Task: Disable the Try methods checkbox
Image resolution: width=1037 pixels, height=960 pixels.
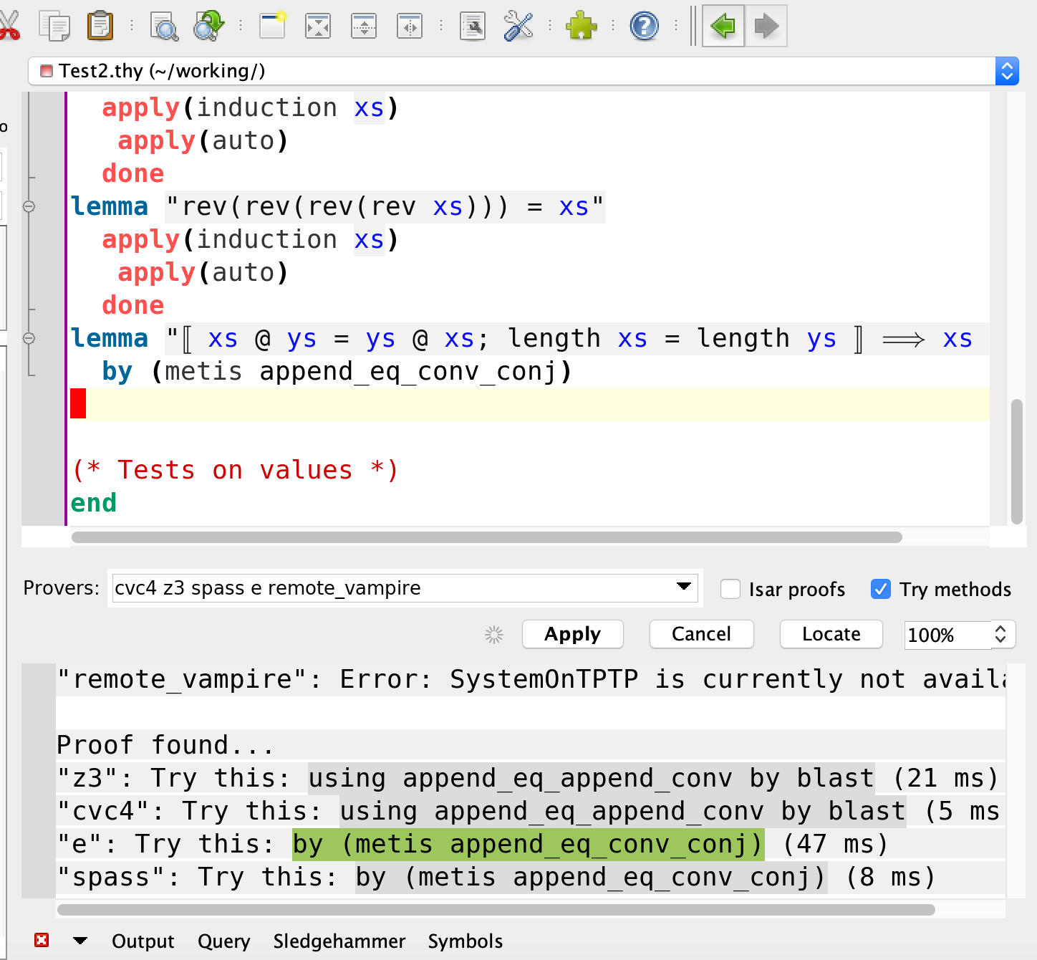Action: (x=879, y=589)
